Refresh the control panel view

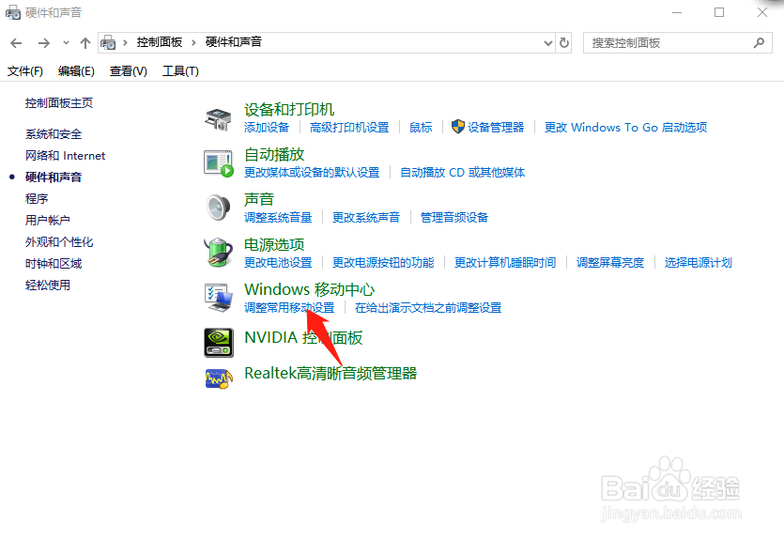564,43
